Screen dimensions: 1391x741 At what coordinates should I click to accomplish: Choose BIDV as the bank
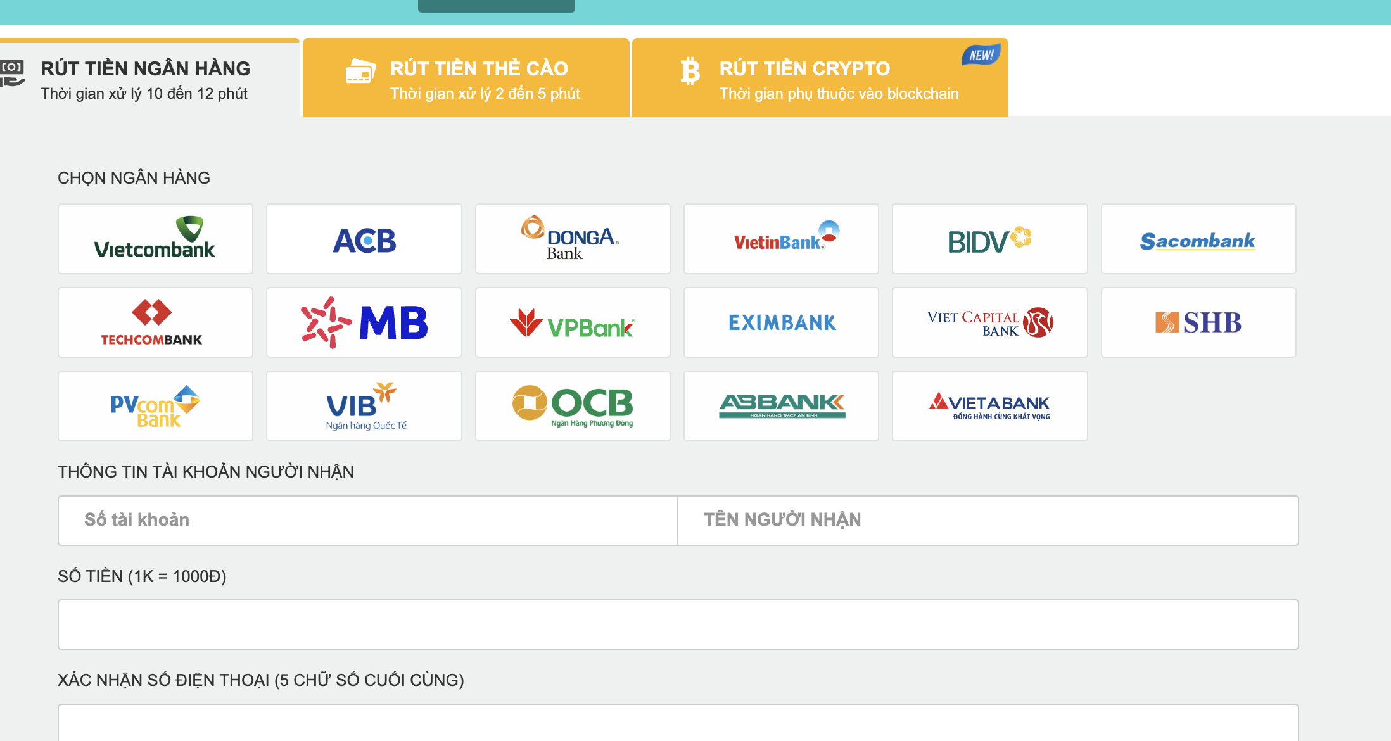click(x=989, y=239)
